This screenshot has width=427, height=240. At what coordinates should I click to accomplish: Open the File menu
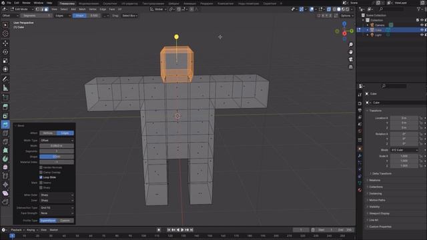coord(9,3)
